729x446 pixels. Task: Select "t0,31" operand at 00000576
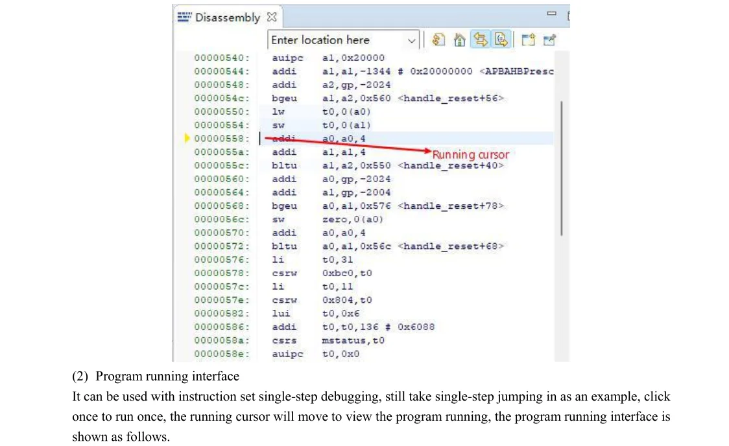(337, 260)
